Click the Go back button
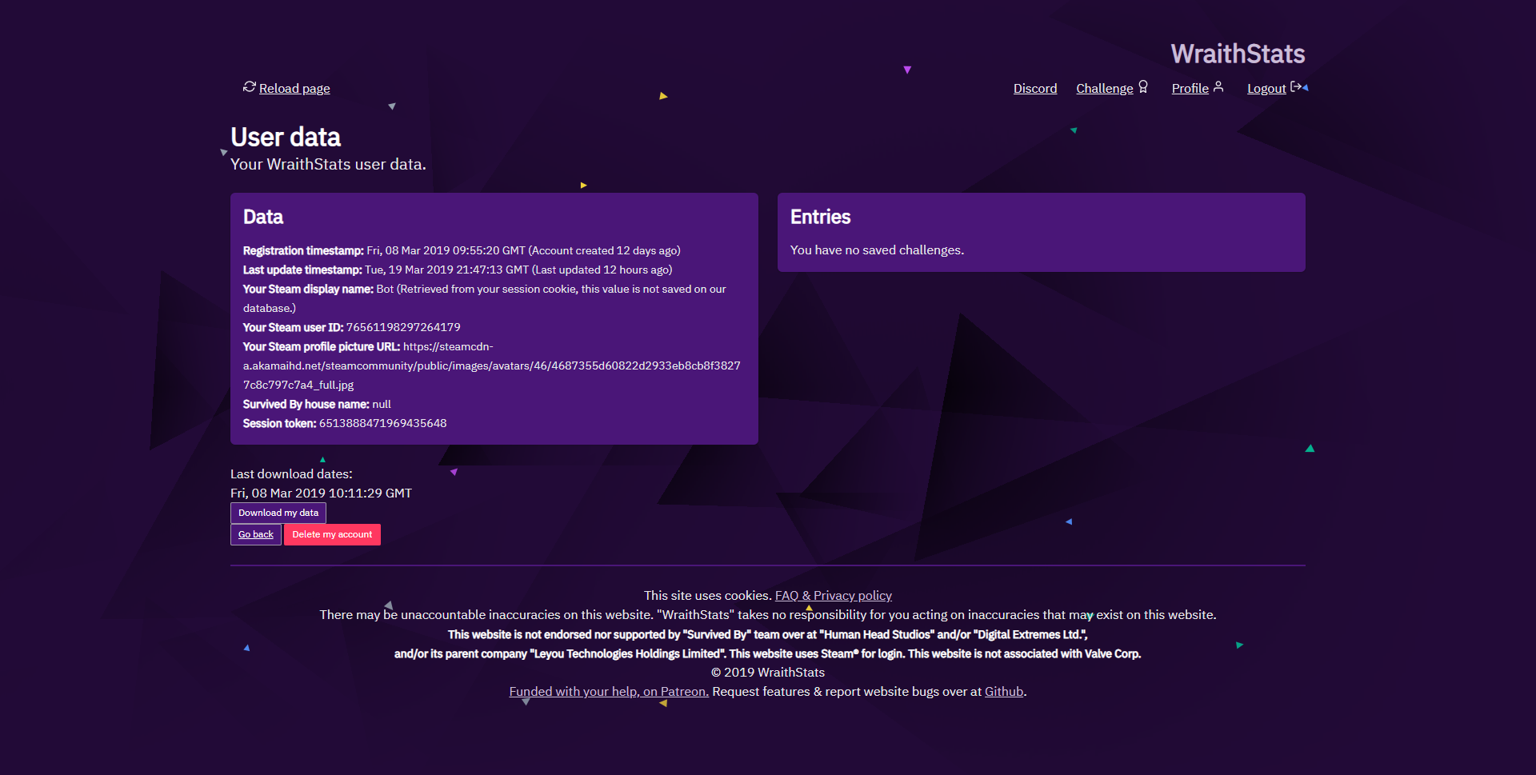The width and height of the screenshot is (1536, 775). 255,533
